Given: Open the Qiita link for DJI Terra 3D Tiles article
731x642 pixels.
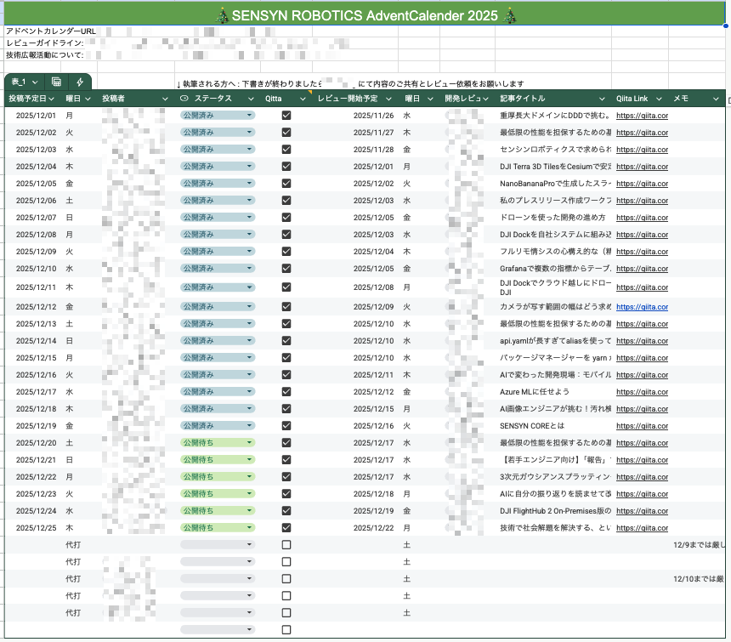Looking at the screenshot, I should 642,167.
